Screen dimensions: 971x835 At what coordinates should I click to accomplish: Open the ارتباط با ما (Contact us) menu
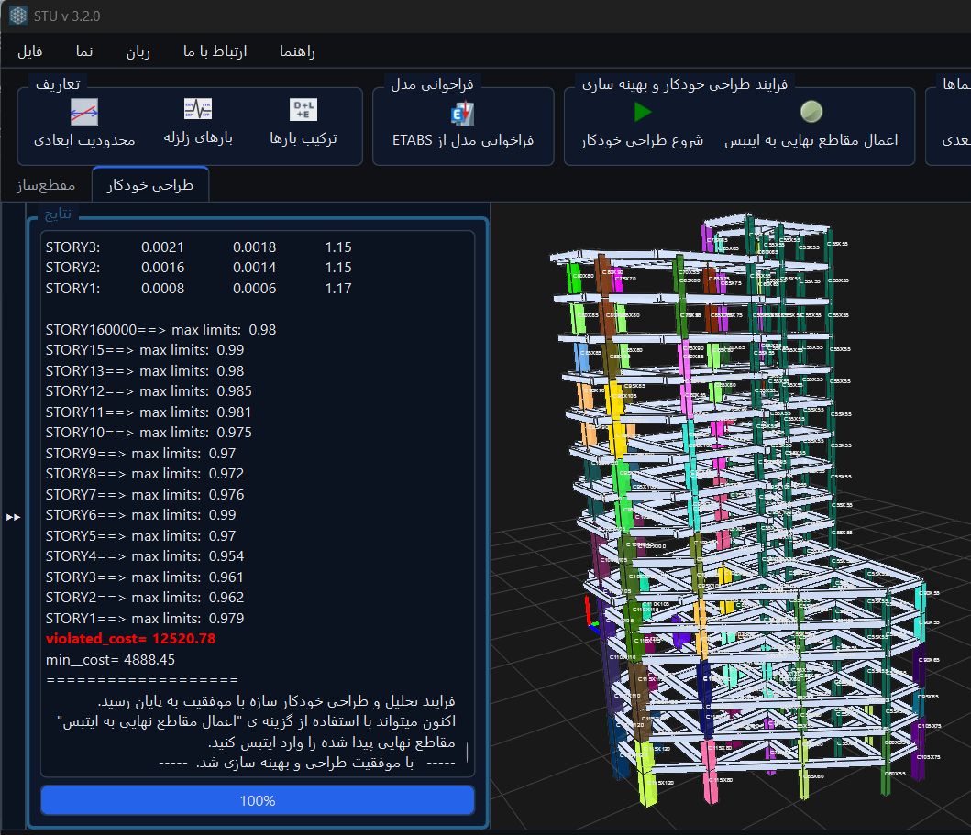click(x=215, y=51)
